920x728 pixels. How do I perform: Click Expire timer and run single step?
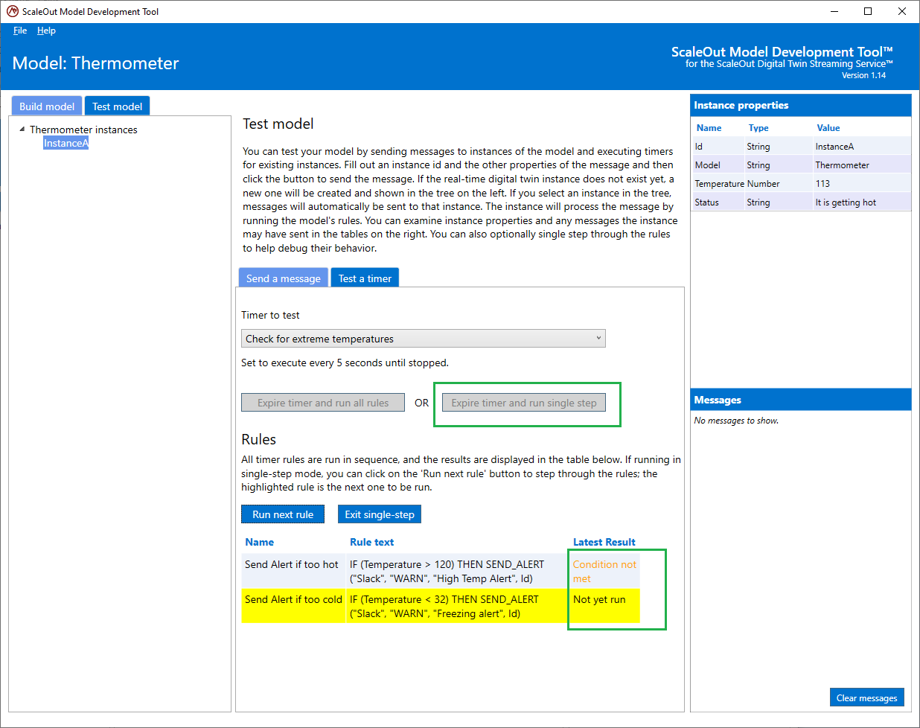coord(524,403)
